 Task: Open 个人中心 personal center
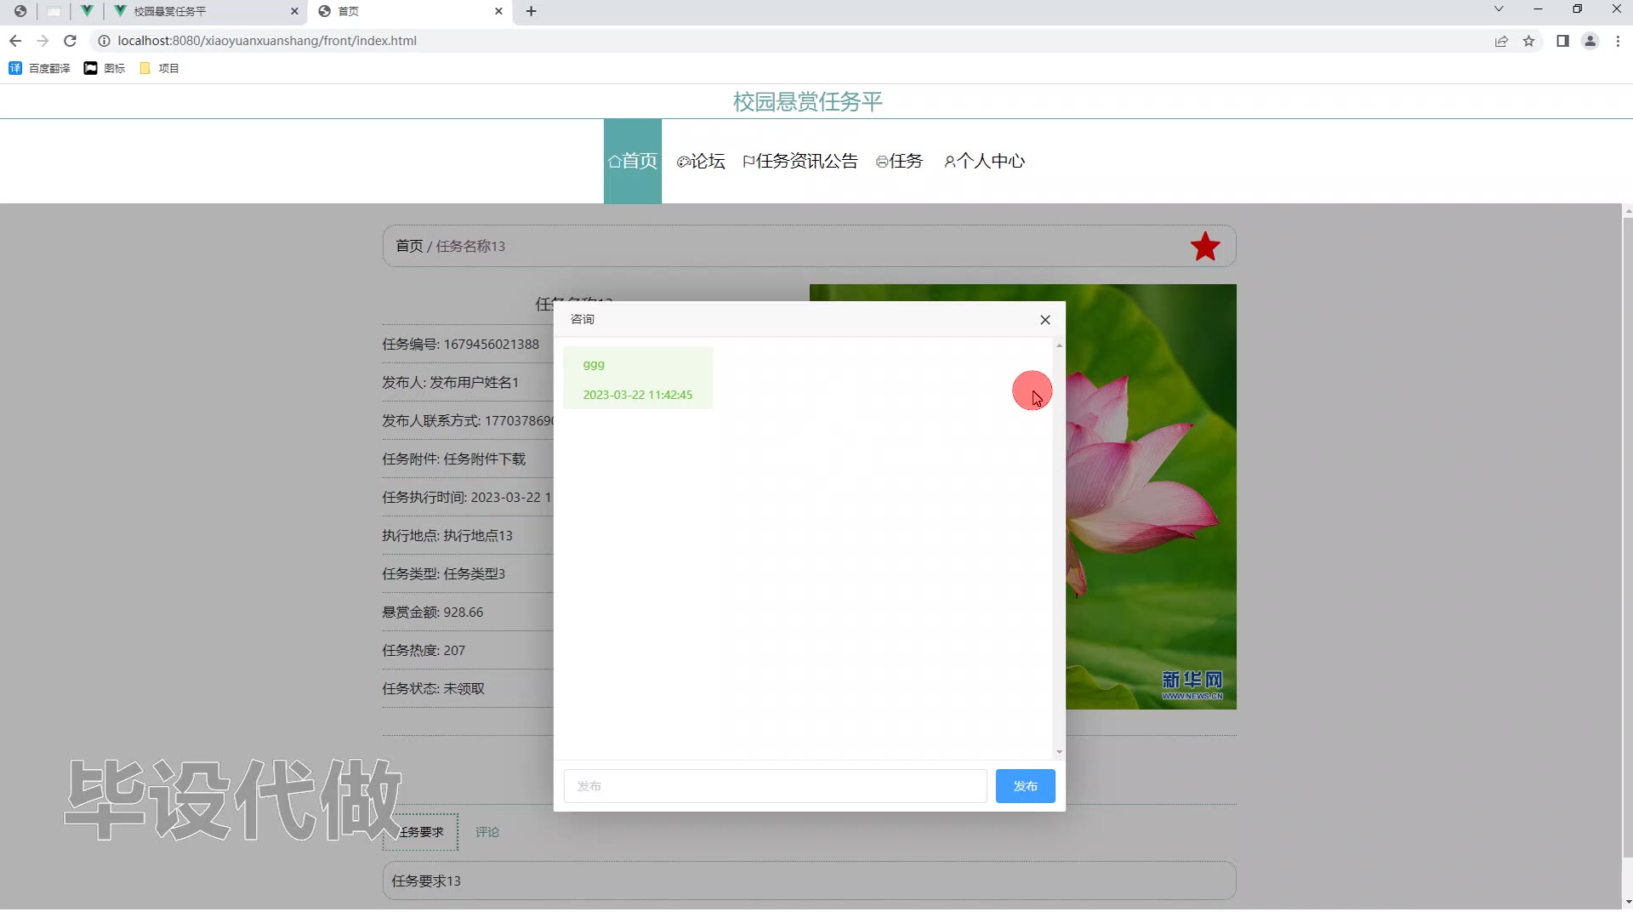(x=984, y=161)
